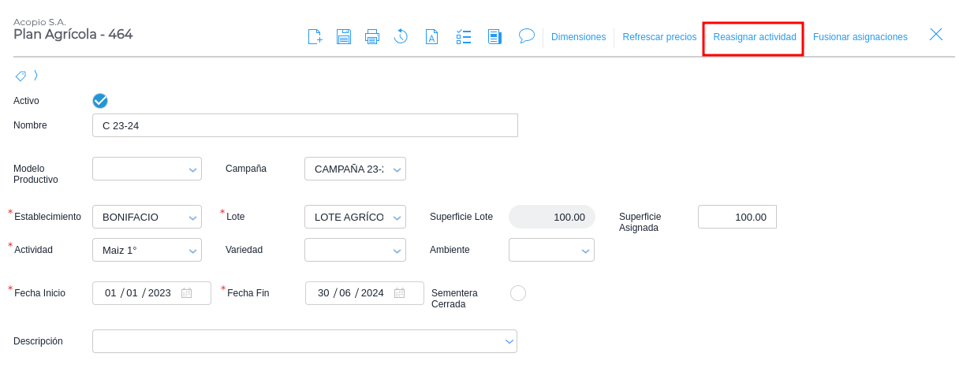Open the Actividad dropdown showing Maiz 1°
The height and width of the screenshot is (372, 959).
tap(147, 250)
